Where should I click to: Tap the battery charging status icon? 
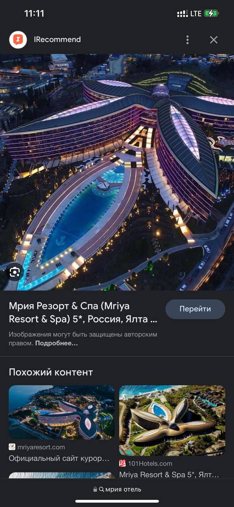tap(211, 13)
